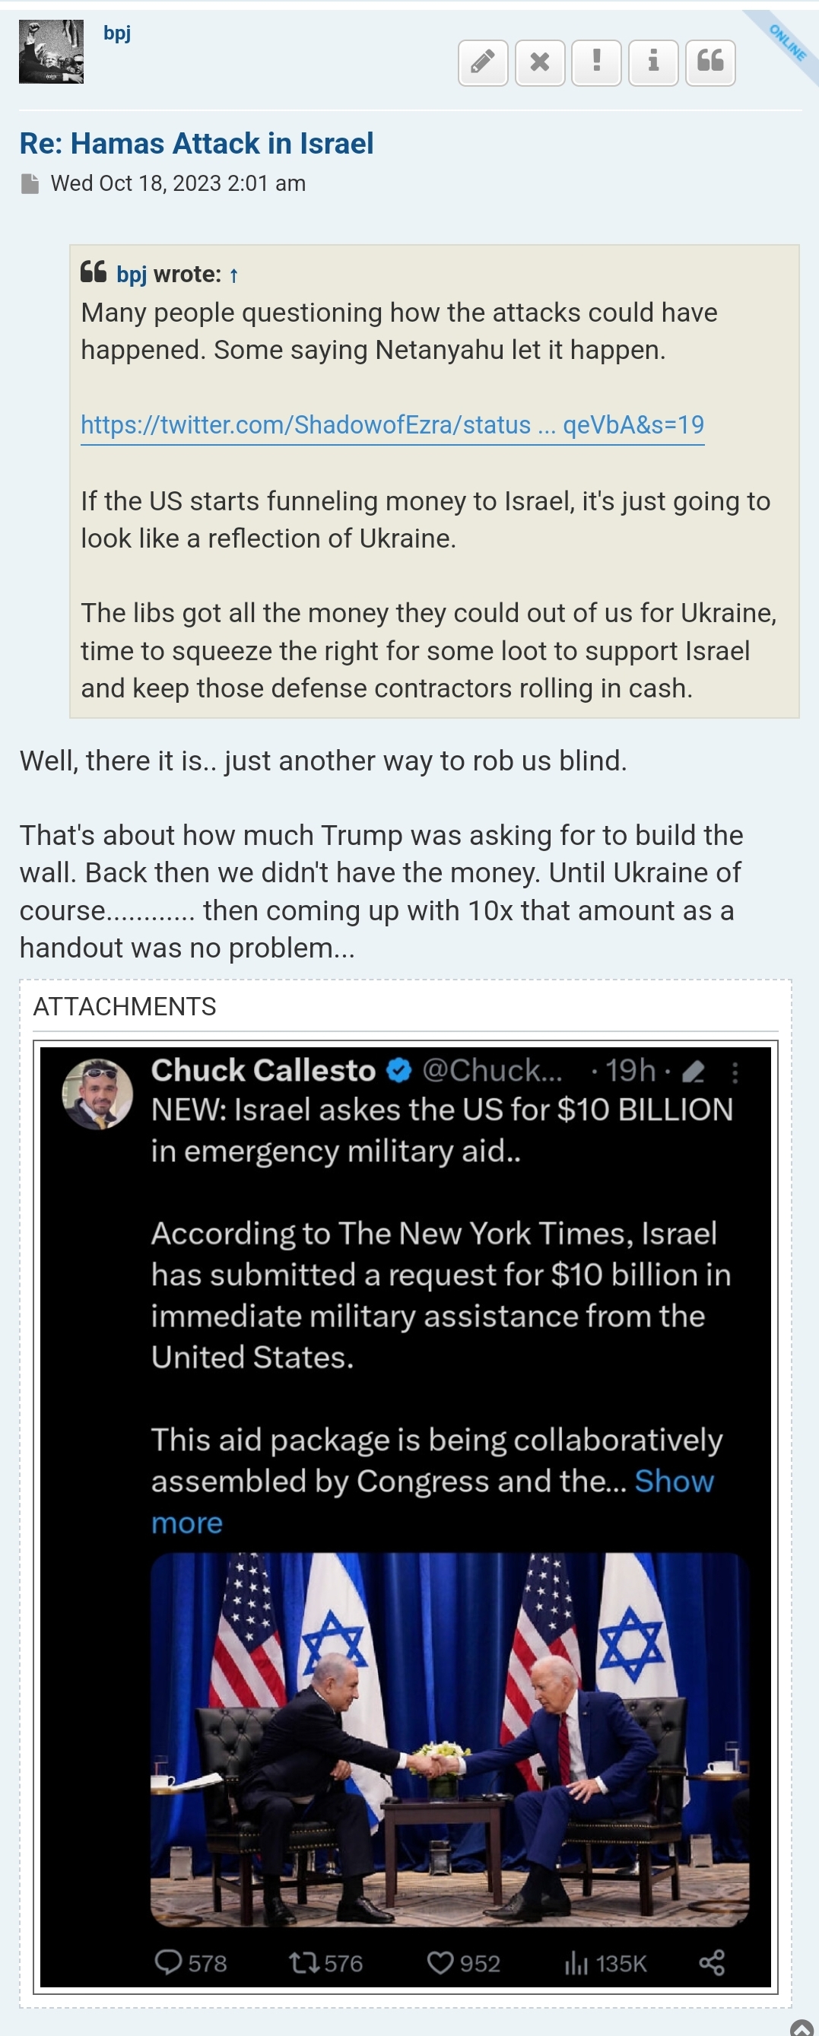Click bpj name in quote header
Viewport: 819px width, 2036px height.
click(x=132, y=275)
